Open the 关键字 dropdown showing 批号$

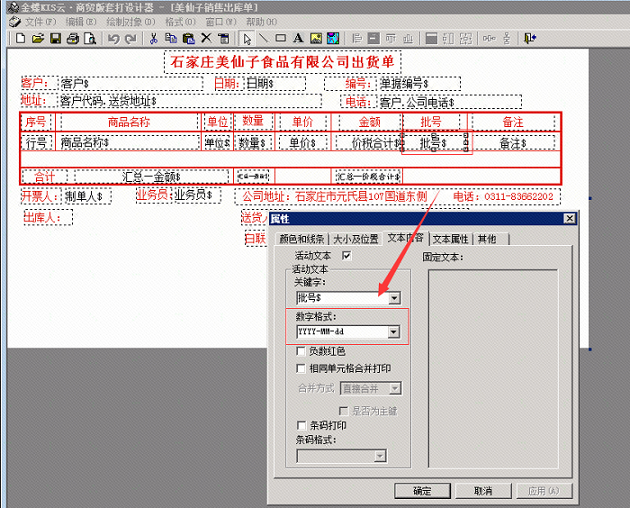tap(394, 297)
